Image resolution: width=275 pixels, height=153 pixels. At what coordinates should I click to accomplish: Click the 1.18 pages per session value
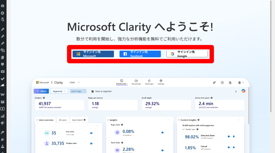(95, 104)
